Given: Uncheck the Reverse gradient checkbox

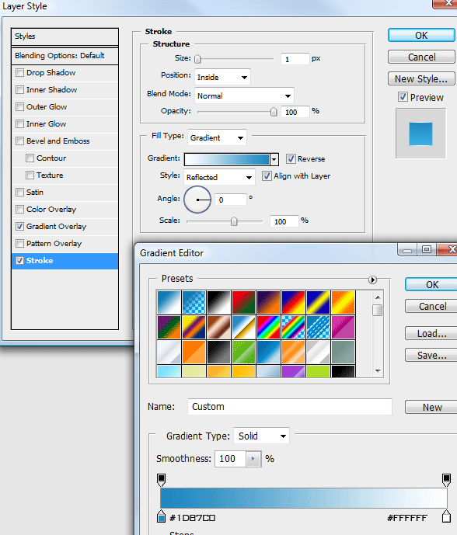Looking at the screenshot, I should pos(291,158).
